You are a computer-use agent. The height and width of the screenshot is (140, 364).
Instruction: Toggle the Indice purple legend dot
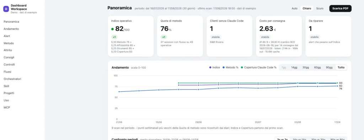coord(210,68)
